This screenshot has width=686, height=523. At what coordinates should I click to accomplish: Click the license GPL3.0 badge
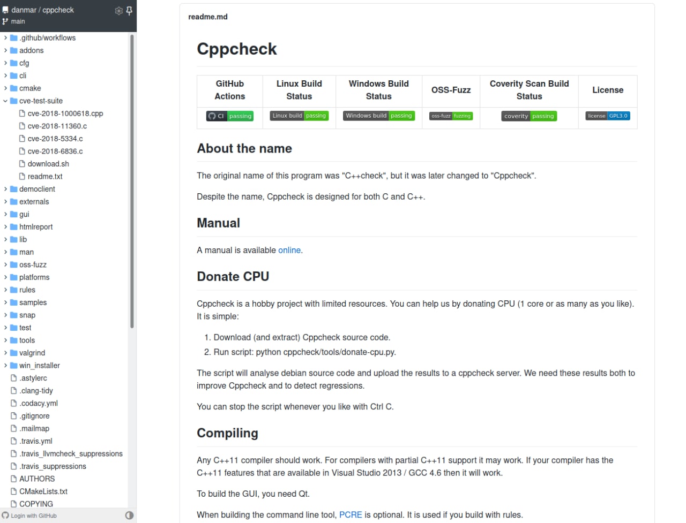tap(608, 116)
